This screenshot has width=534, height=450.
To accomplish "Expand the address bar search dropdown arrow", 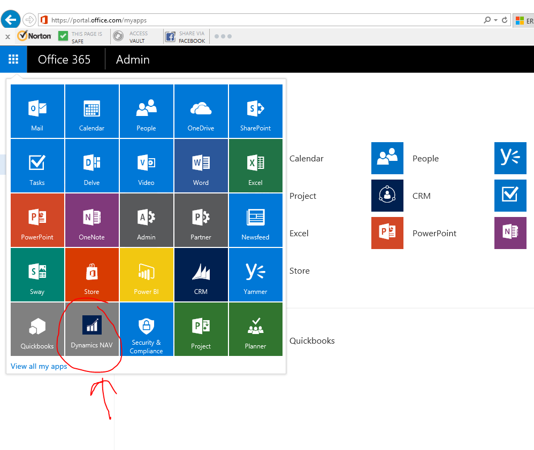I will click(x=495, y=20).
